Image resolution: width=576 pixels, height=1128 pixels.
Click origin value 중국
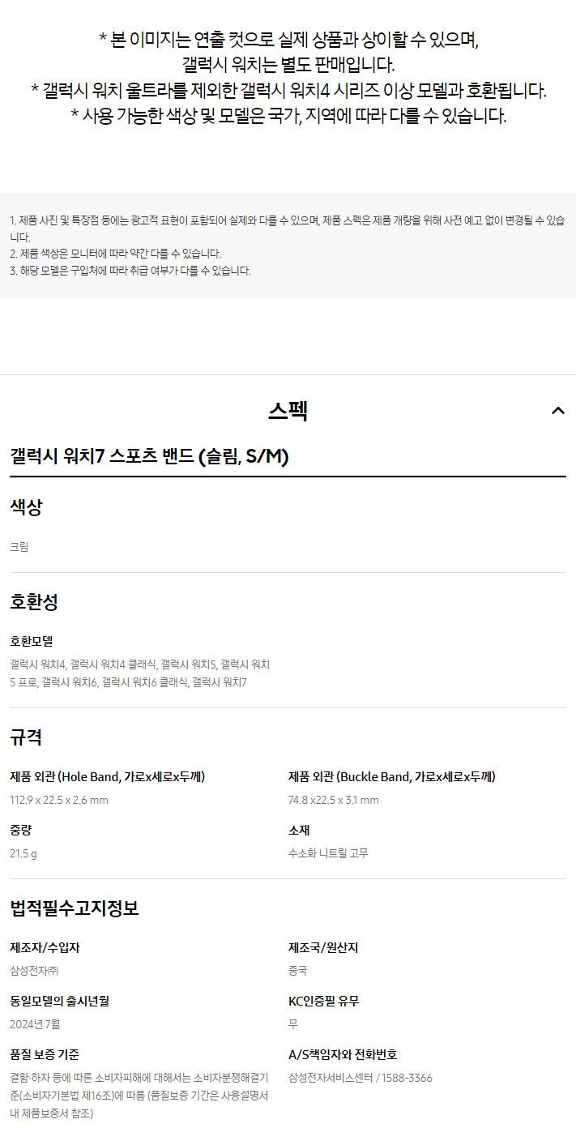298,971
